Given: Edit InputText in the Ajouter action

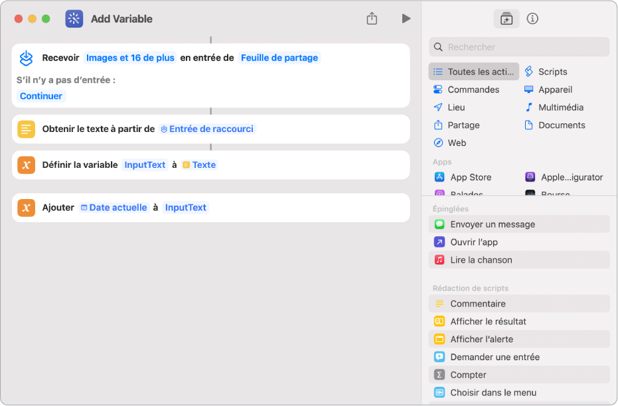Looking at the screenshot, I should [186, 208].
